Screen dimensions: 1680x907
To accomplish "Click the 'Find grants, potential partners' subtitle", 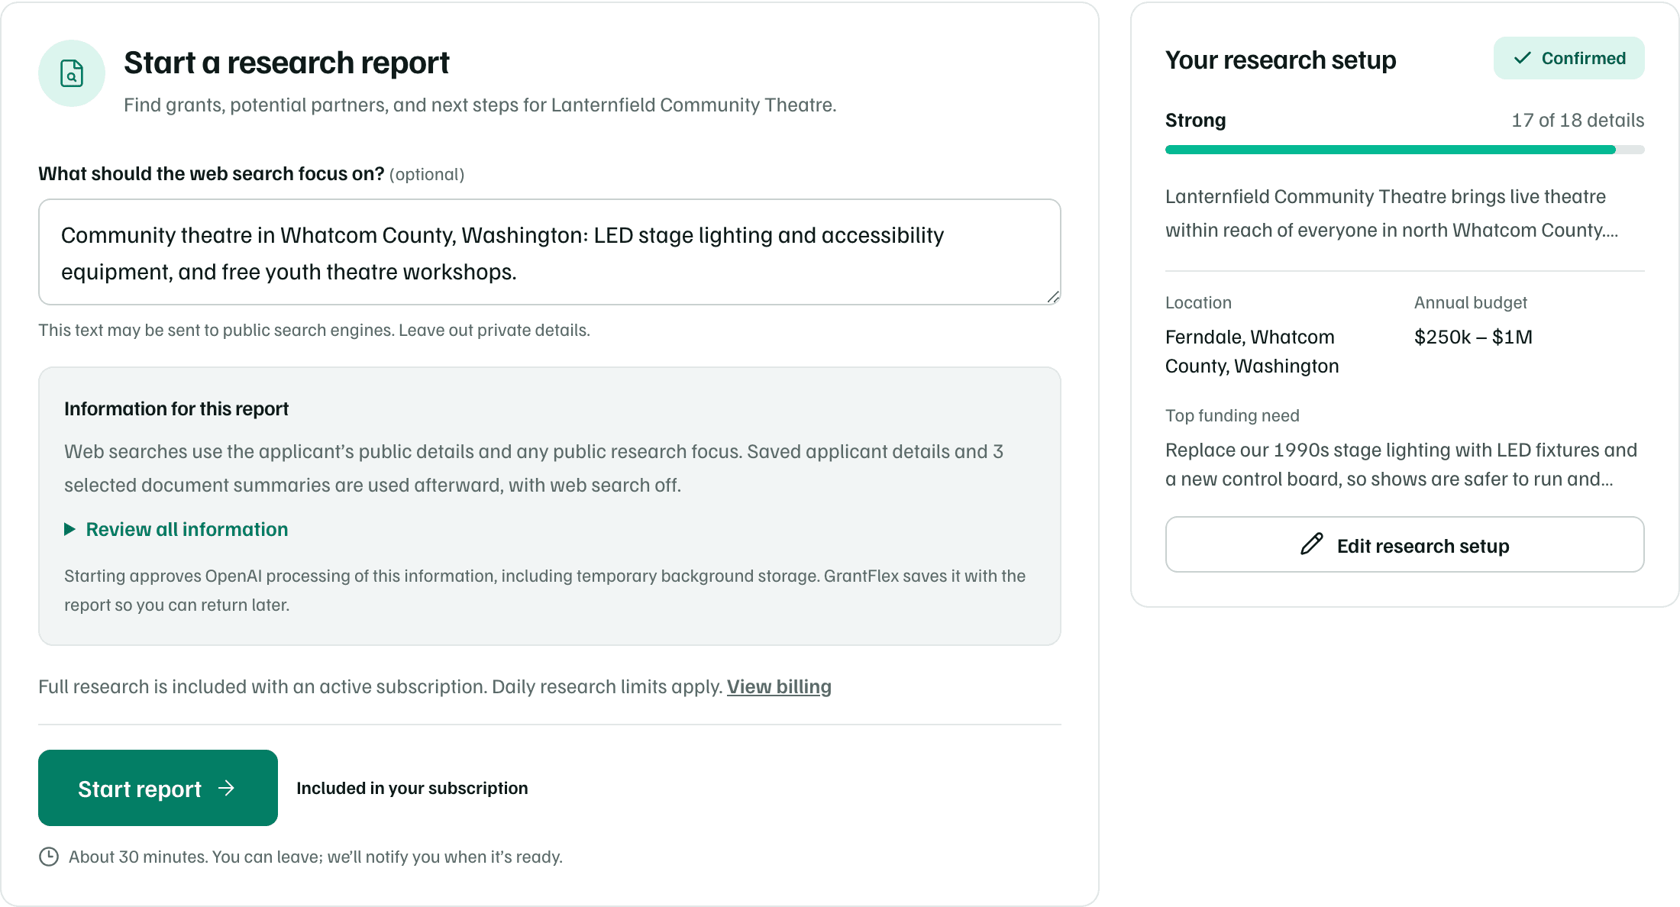I will [480, 105].
